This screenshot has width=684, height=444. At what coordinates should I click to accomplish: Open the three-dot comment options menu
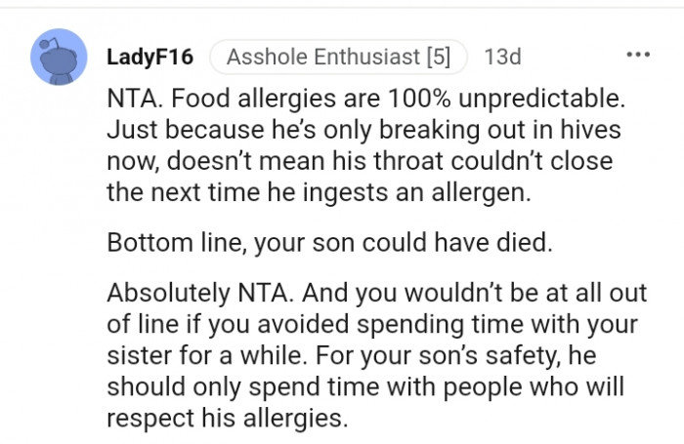[x=638, y=55]
